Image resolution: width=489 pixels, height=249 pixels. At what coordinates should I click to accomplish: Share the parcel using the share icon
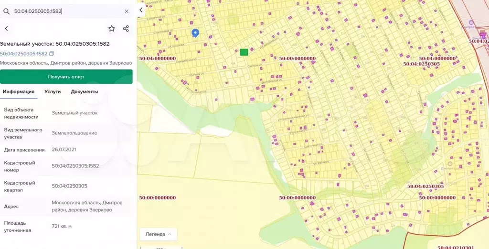click(x=126, y=29)
